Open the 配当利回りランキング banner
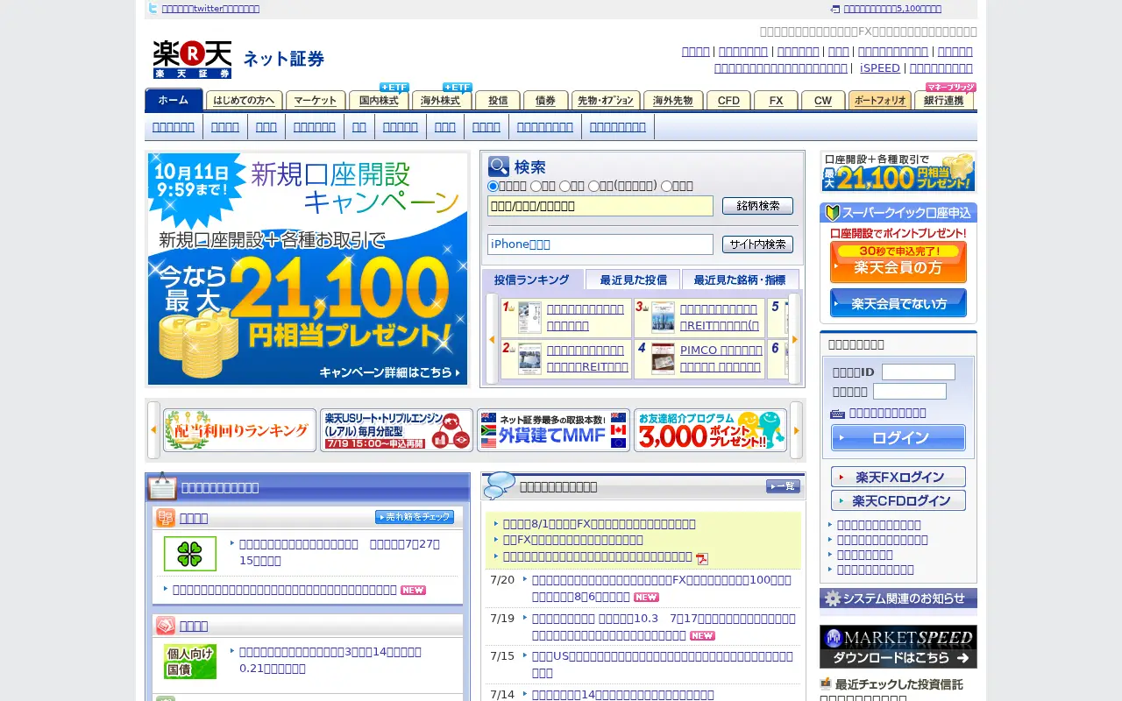Viewport: 1122px width, 701px height. [239, 430]
